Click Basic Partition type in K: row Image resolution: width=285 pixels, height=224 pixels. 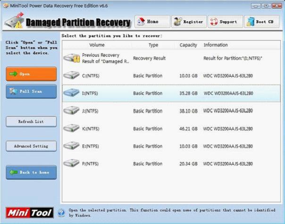(148, 129)
